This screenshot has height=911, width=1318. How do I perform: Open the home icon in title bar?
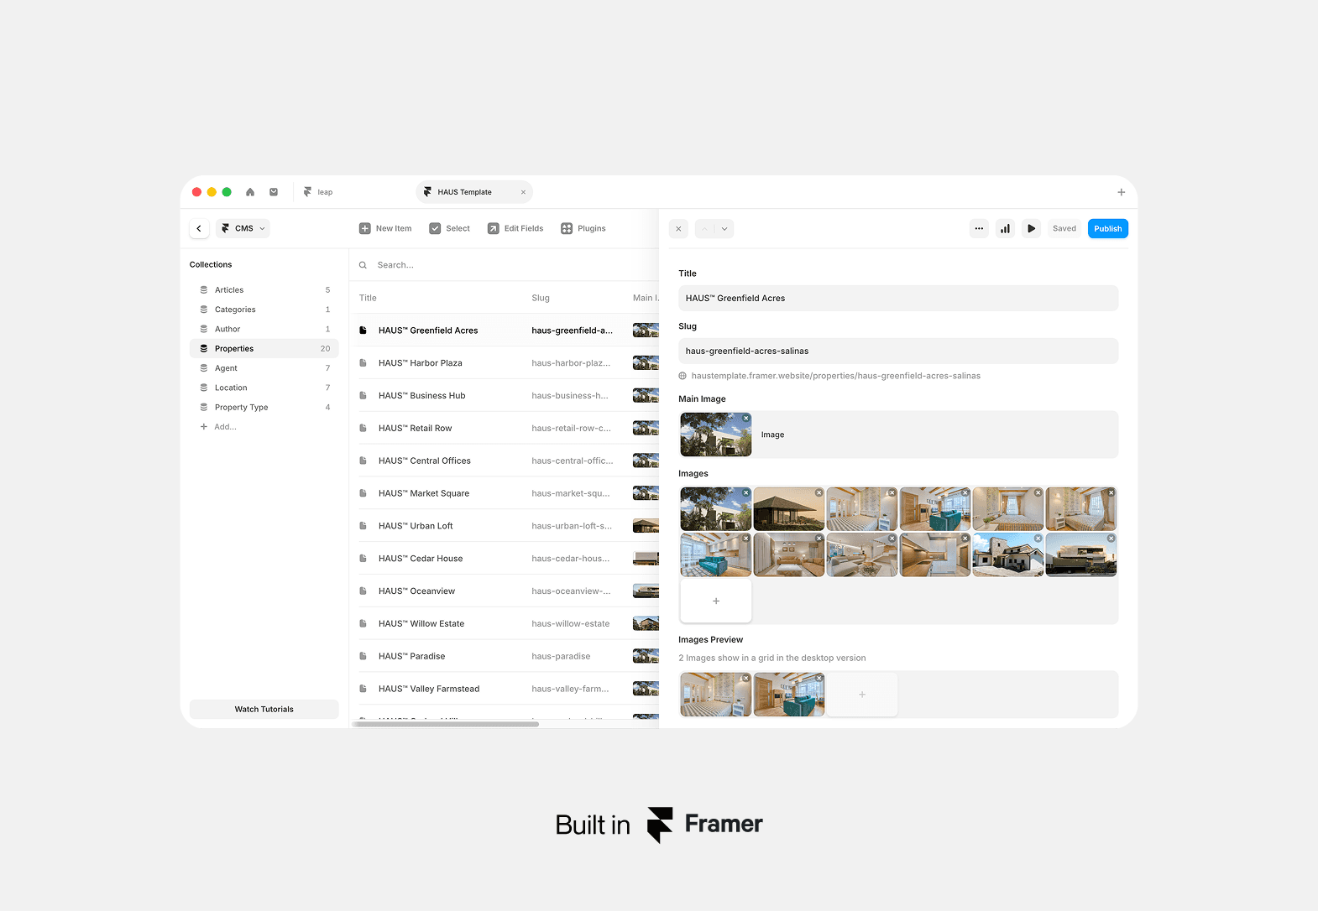click(250, 192)
